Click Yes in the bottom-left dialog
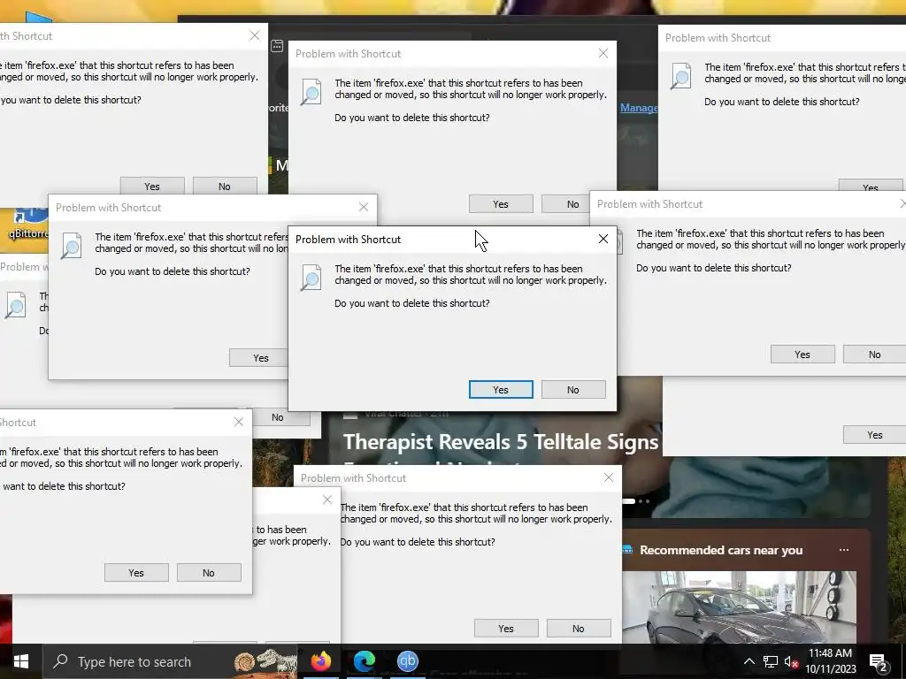 (136, 573)
